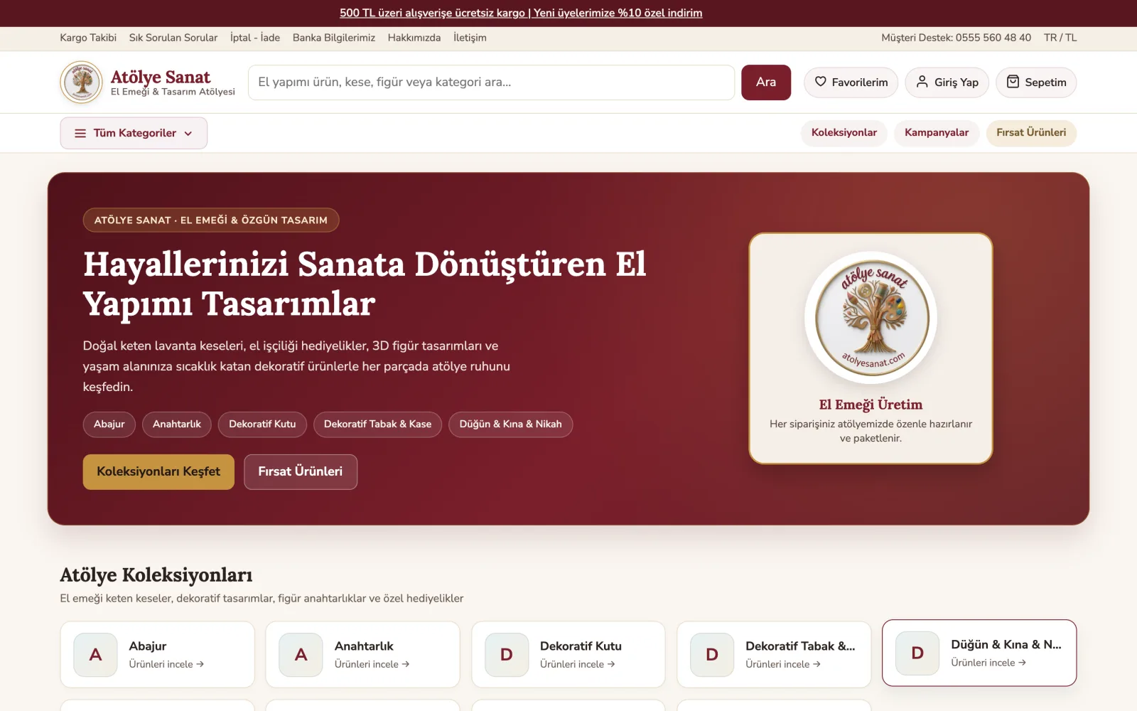
Task: Click the heart icon in Favorilerim
Action: (x=820, y=82)
